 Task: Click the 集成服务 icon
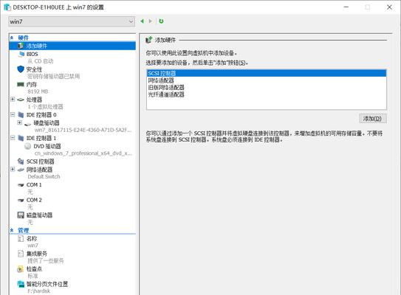21,254
